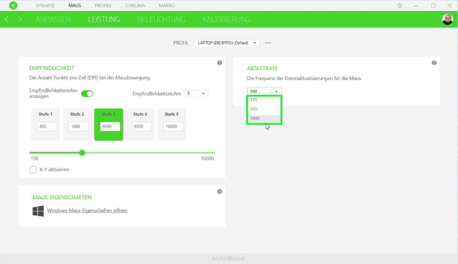Click Stufe 4 DPI field 9000

click(142, 126)
